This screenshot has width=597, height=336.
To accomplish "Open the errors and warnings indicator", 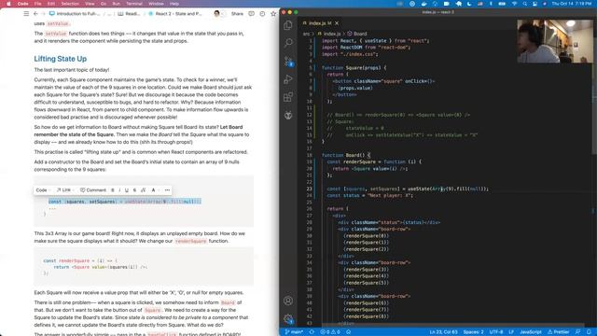I will point(329,332).
